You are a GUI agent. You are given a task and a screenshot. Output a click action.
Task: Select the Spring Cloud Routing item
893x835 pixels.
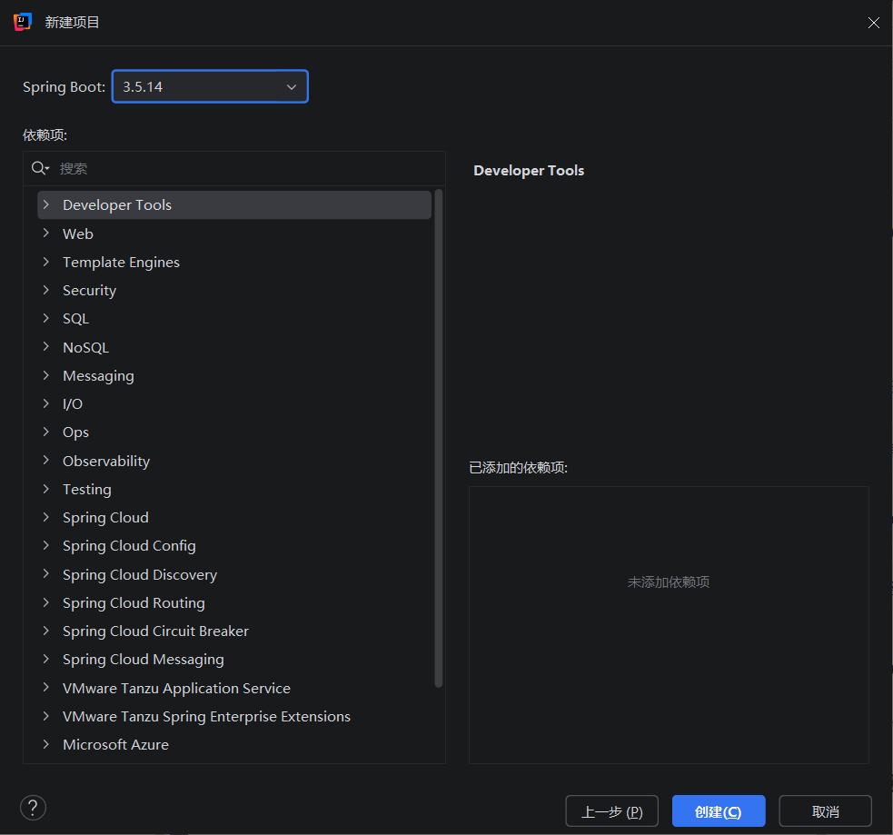pos(134,603)
